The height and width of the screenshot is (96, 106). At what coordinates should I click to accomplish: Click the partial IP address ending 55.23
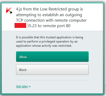pyautogui.click(x=32, y=26)
